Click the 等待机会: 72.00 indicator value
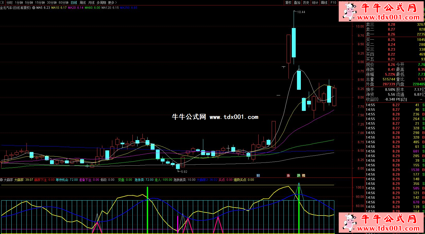The width and height of the screenshot is (425, 234). (x=67, y=180)
